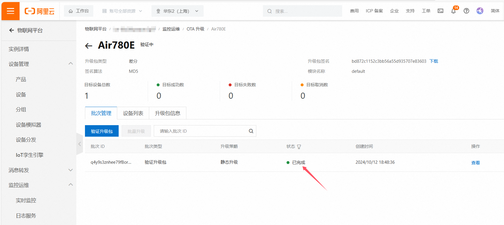Open IoT孪生引擎 in the sidebar
The width and height of the screenshot is (504, 225).
29,155
